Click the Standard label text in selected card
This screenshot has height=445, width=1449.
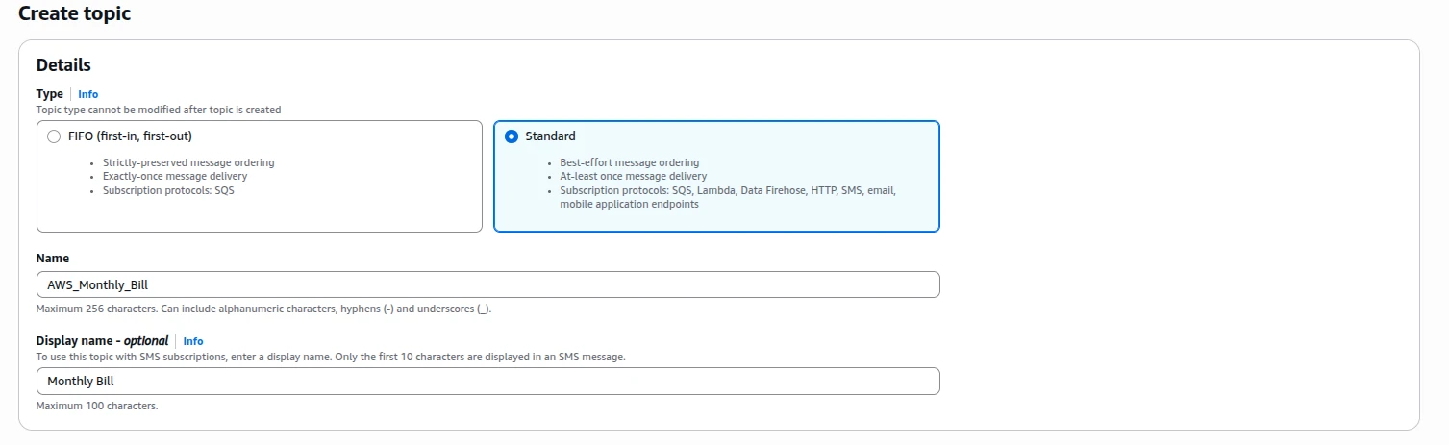click(551, 136)
